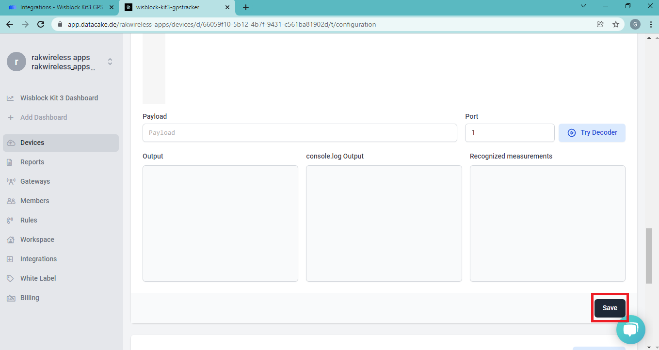Click the share page icon in the address bar
The width and height of the screenshot is (659, 350).
click(600, 24)
